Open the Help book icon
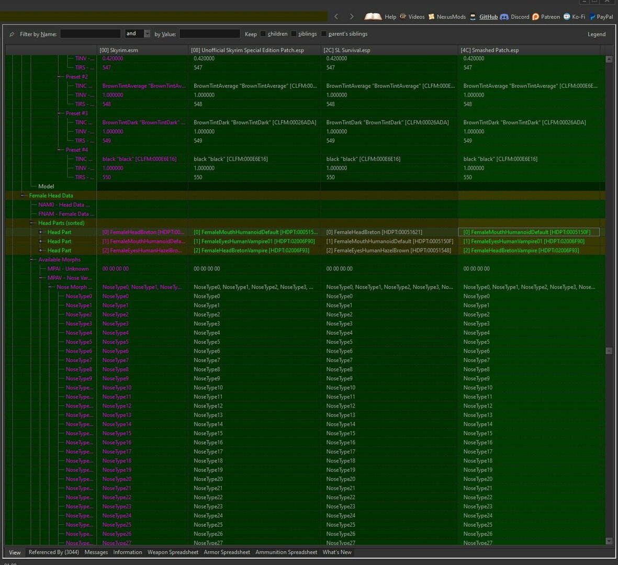618x565 pixels. coord(373,17)
